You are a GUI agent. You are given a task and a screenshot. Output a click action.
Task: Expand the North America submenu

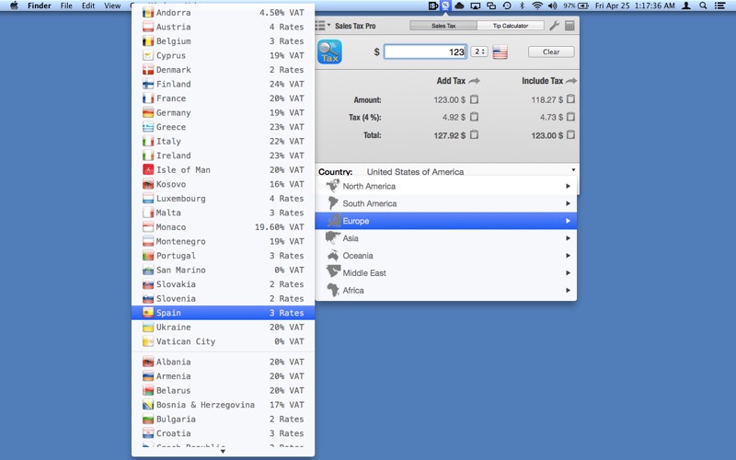[445, 187]
